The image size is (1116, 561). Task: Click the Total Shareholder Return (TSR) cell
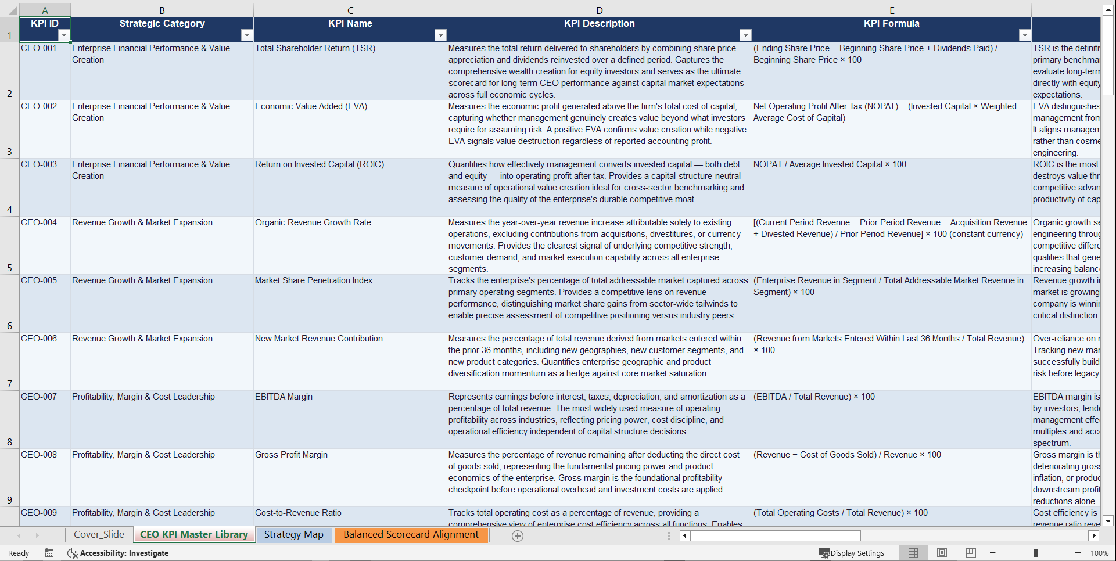click(350, 71)
